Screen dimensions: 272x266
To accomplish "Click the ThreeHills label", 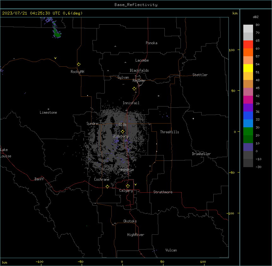I will (x=169, y=132).
